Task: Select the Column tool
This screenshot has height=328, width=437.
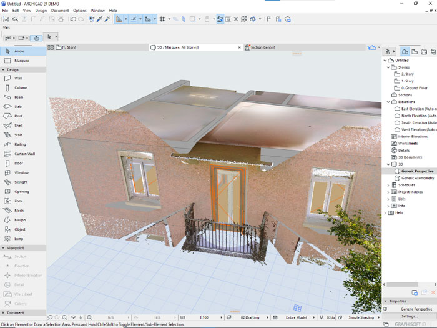Action: click(23, 88)
